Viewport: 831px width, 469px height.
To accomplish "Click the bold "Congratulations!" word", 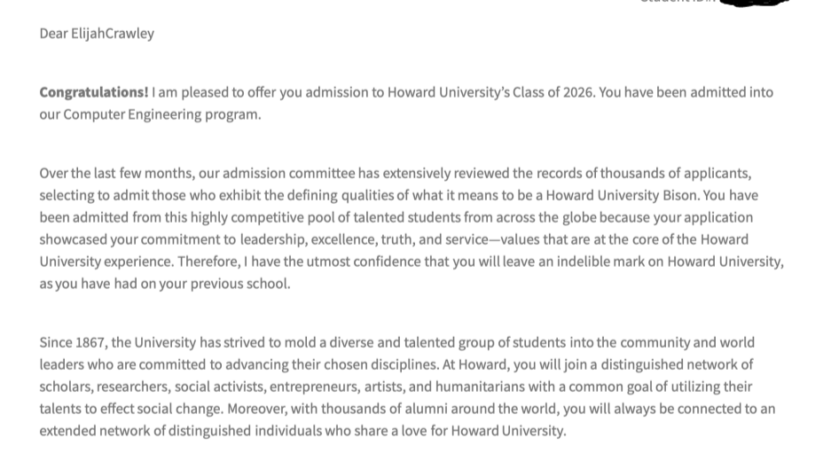I will (x=94, y=92).
